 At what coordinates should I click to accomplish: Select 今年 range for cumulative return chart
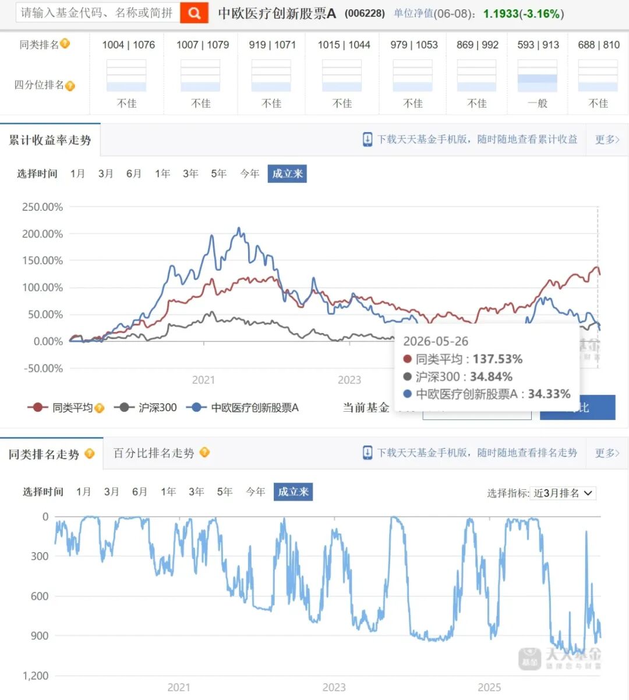click(x=250, y=174)
